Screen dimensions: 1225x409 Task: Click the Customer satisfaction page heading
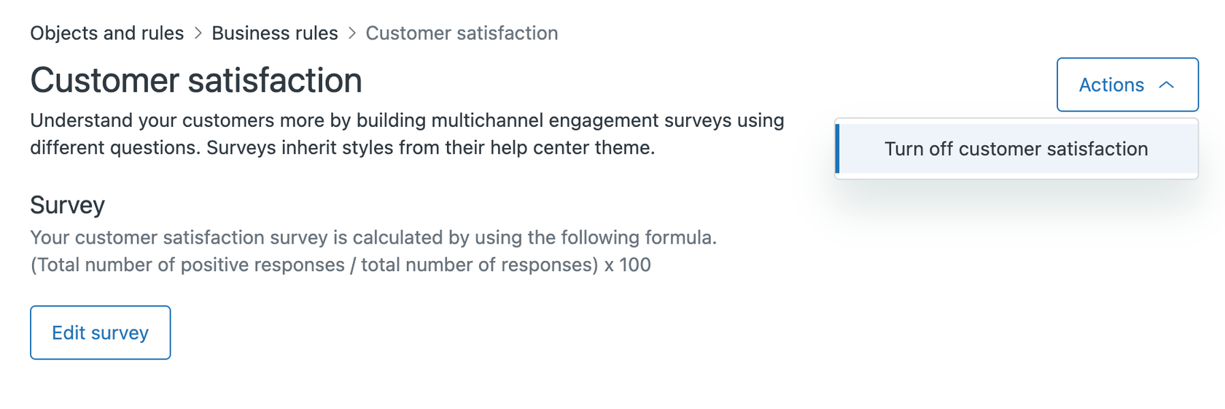[x=195, y=80]
